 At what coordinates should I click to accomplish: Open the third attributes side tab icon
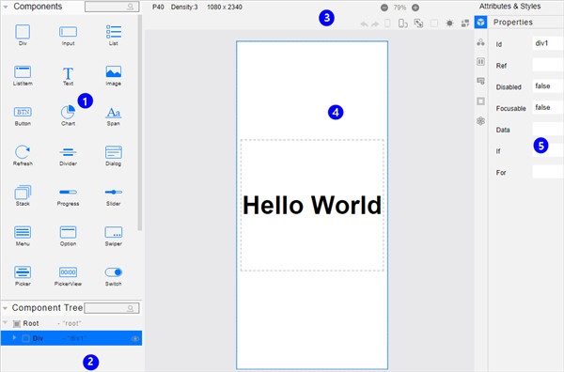pos(480,61)
